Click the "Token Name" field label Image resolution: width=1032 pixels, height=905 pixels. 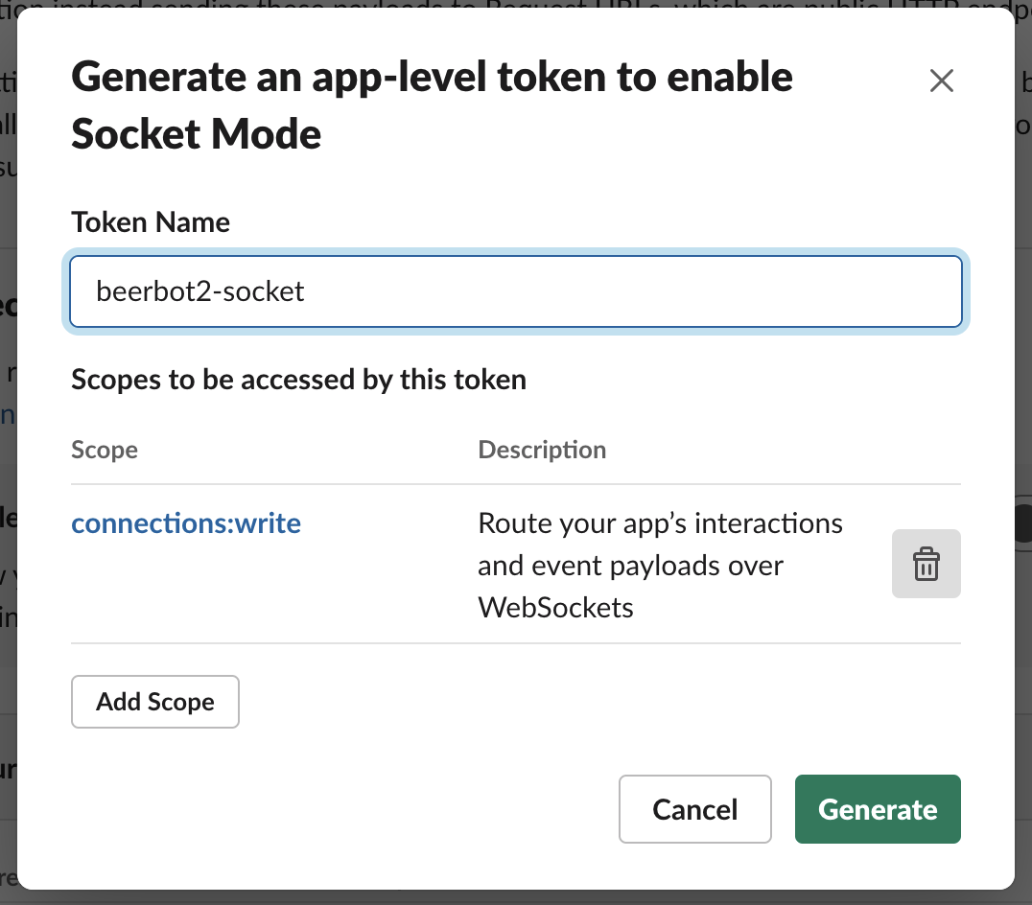click(x=151, y=222)
